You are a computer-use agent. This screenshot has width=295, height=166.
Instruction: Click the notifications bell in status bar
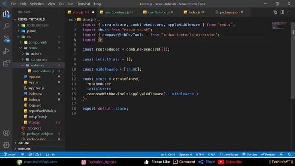point(289,154)
